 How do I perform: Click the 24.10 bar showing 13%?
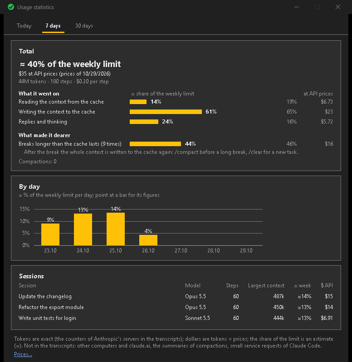click(x=83, y=229)
